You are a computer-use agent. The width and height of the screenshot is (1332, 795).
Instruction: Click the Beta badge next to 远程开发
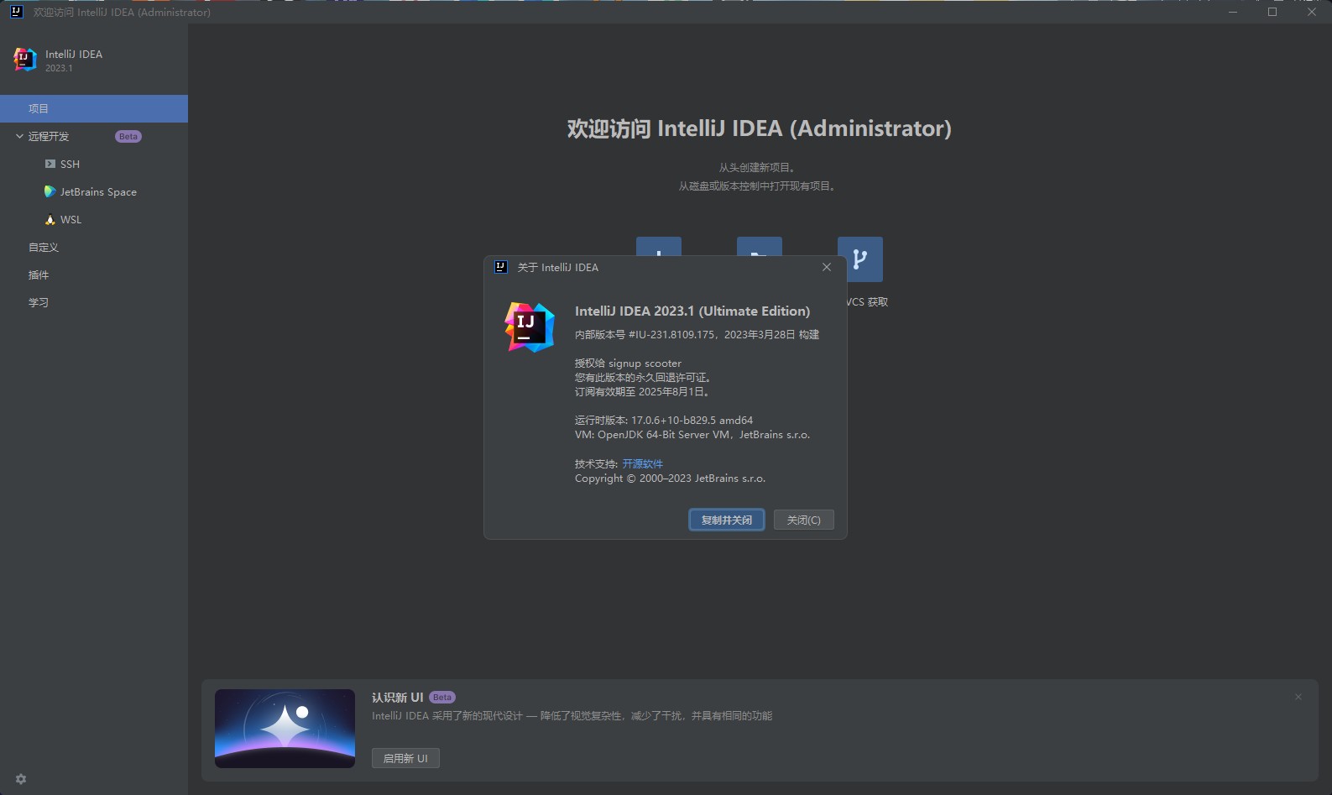coord(128,136)
